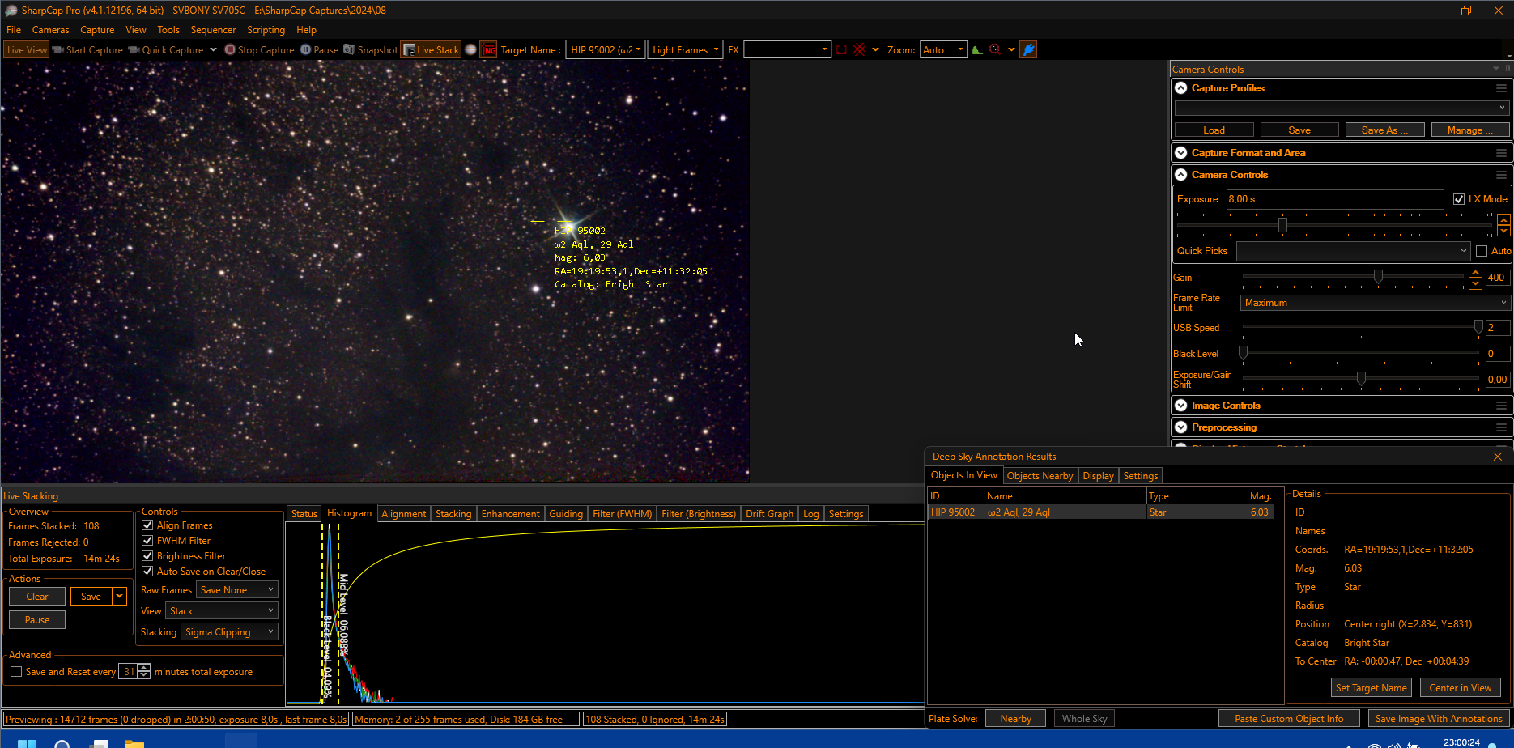
Task: Open the Cameras menu
Action: (50, 30)
